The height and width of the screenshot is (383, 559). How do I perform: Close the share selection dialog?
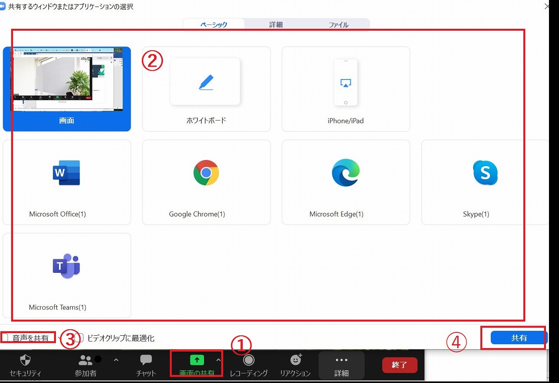547,7
